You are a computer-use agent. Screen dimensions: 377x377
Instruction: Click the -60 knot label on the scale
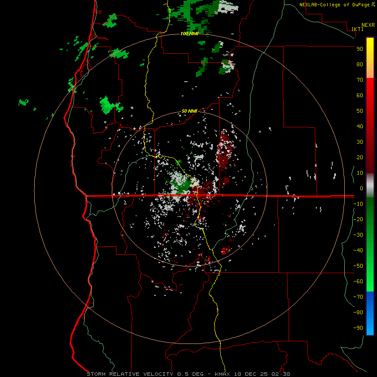[358, 281]
